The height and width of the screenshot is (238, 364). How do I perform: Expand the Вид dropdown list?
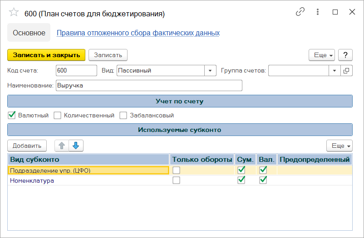[210, 71]
